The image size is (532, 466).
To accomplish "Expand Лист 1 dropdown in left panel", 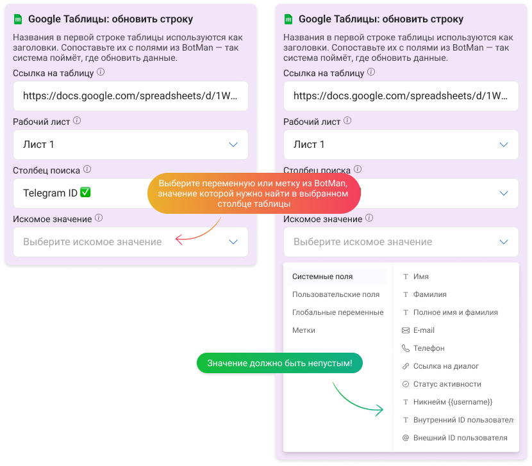I will [x=131, y=145].
